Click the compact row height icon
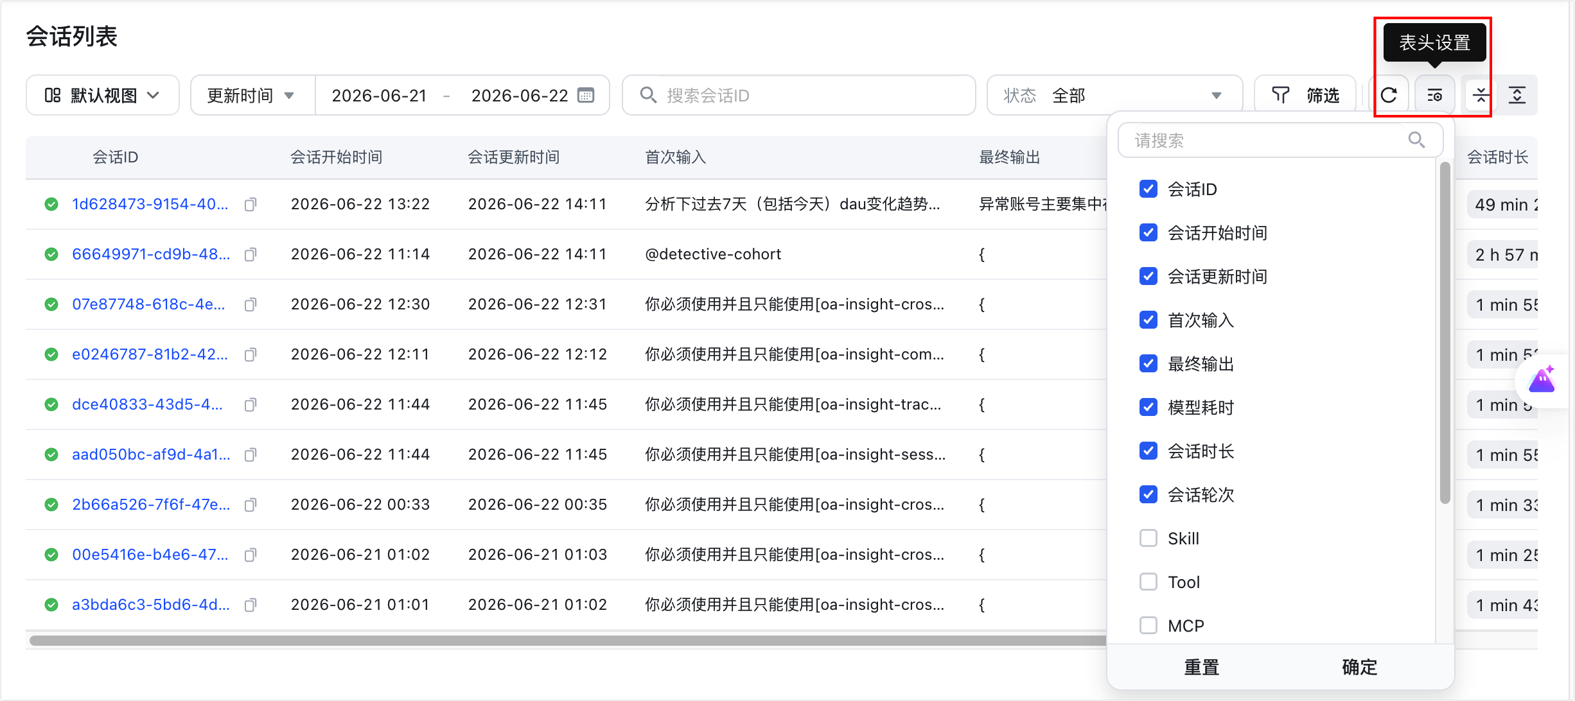This screenshot has width=1575, height=701. coord(1481,96)
